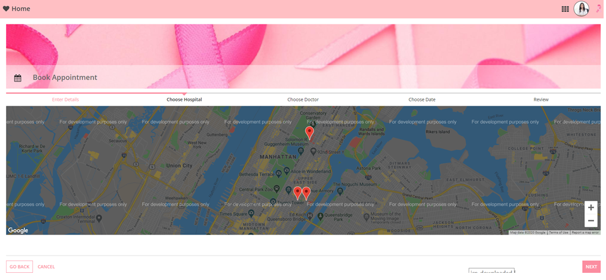This screenshot has height=280, width=606.
Task: Click the Alice in Wonderland camera icon
Action: pos(287,170)
